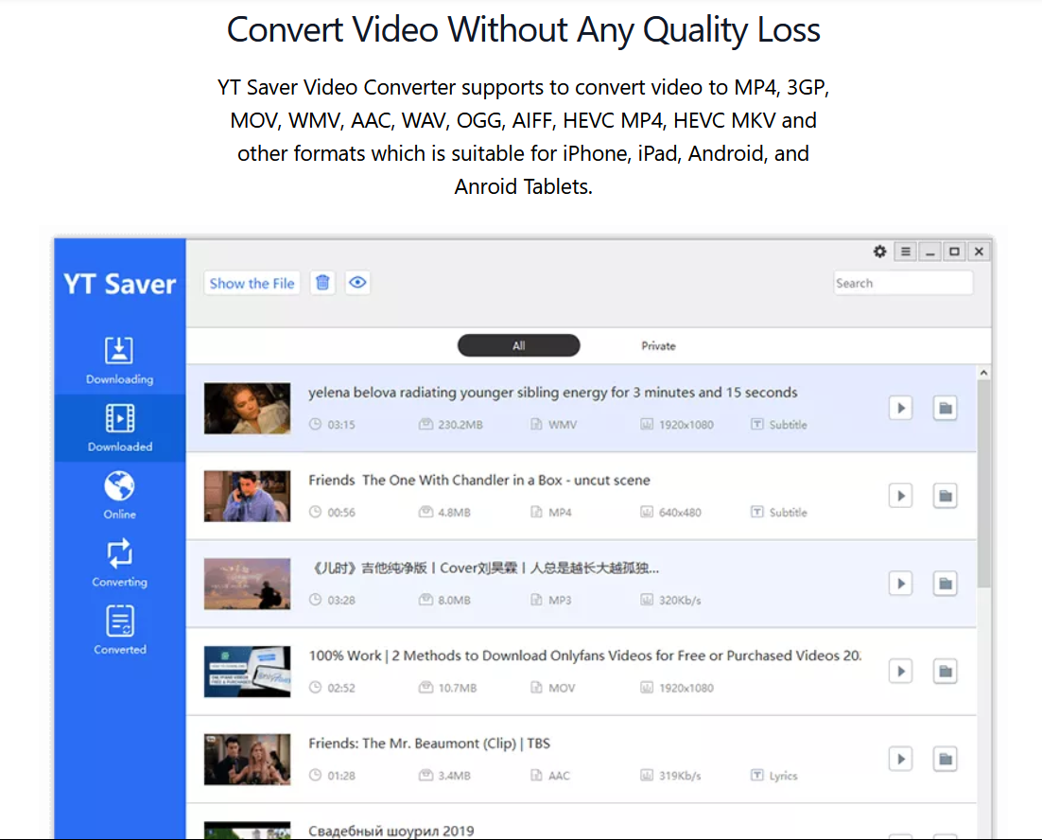Open the hamburger menu icon

(x=905, y=252)
